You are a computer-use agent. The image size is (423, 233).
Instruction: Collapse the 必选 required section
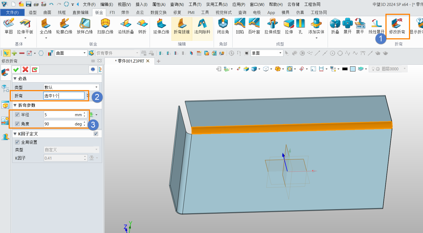click(x=15, y=78)
